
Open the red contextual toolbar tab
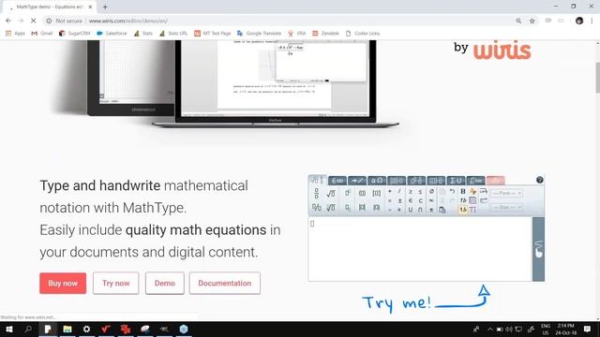click(x=496, y=181)
